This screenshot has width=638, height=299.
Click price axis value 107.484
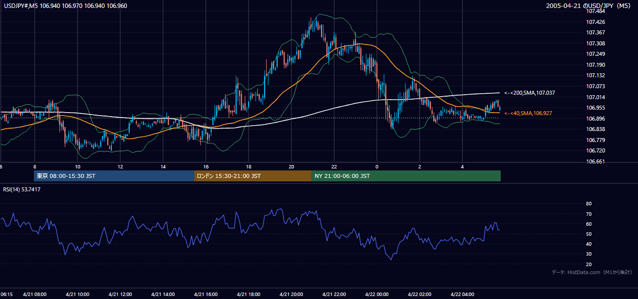596,11
